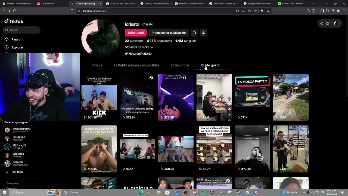Screen dimensions: 348x196
Task: Click the Brave Rewards triangle icon
Action: tap(268, 11)
